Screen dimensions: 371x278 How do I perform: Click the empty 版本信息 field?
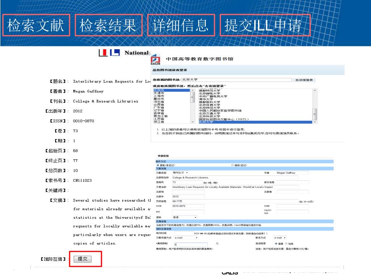[x=292, y=182]
